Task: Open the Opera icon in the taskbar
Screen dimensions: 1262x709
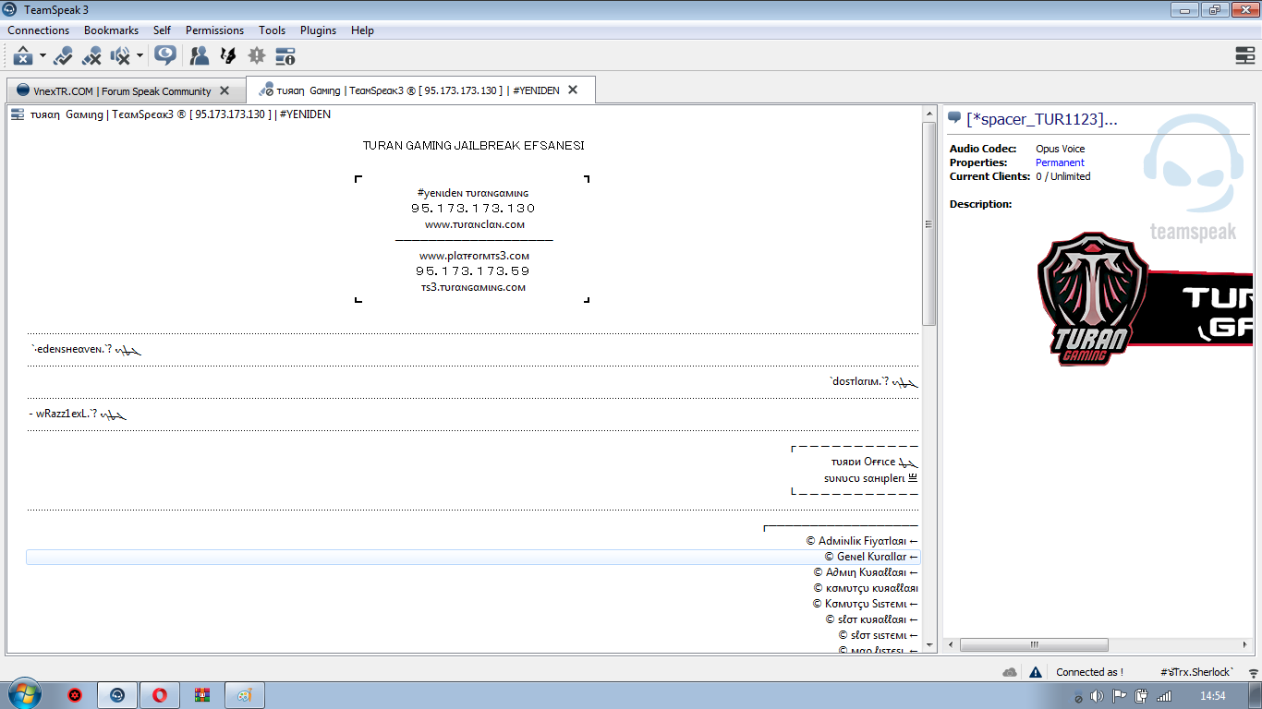Action: coord(160,695)
